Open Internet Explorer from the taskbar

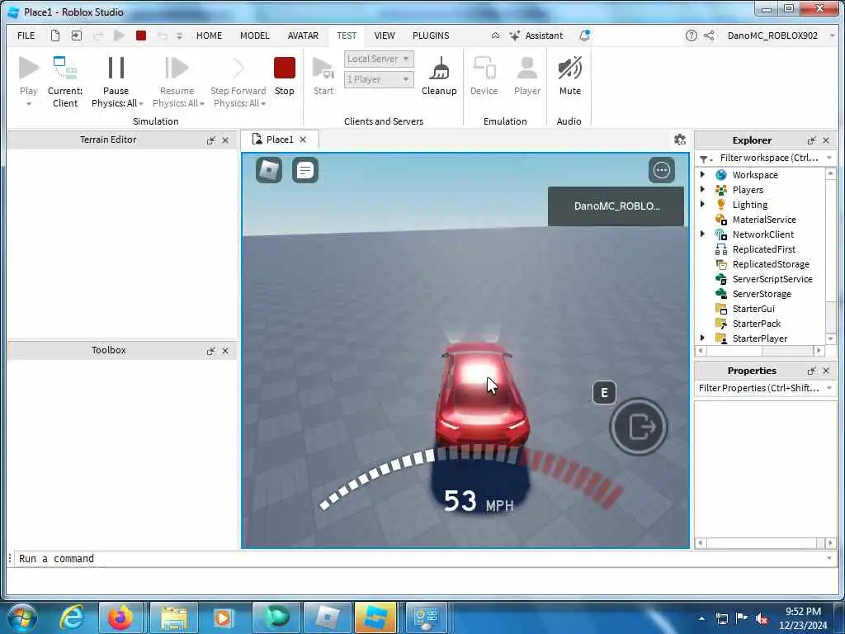(x=71, y=617)
